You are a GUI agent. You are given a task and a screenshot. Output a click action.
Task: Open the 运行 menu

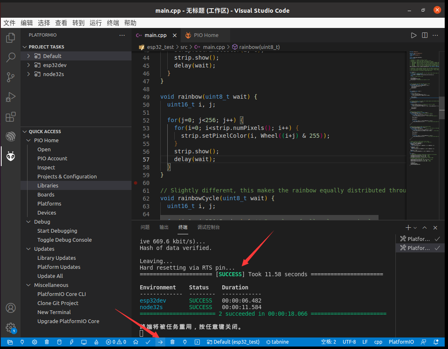pos(95,23)
